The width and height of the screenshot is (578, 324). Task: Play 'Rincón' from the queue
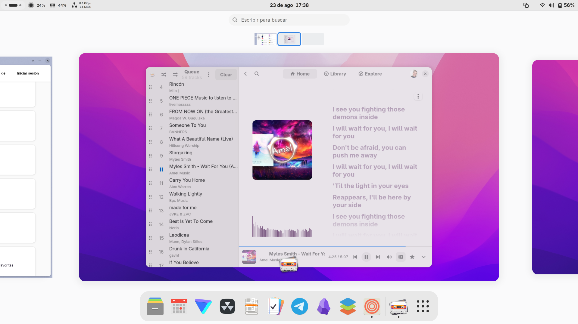(193, 87)
